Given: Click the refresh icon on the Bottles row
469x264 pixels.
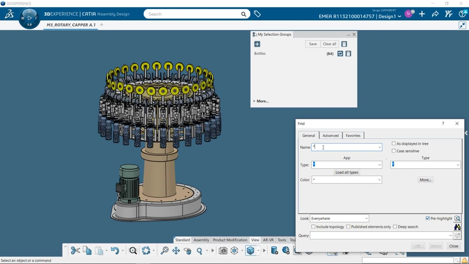Looking at the screenshot, I should point(340,54).
